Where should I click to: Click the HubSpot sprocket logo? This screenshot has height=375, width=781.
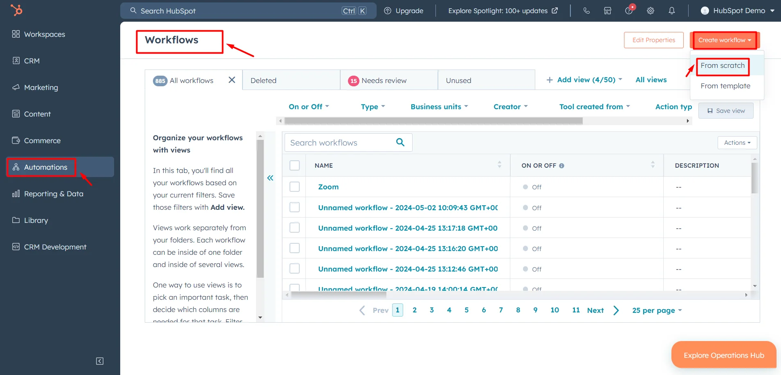16,10
